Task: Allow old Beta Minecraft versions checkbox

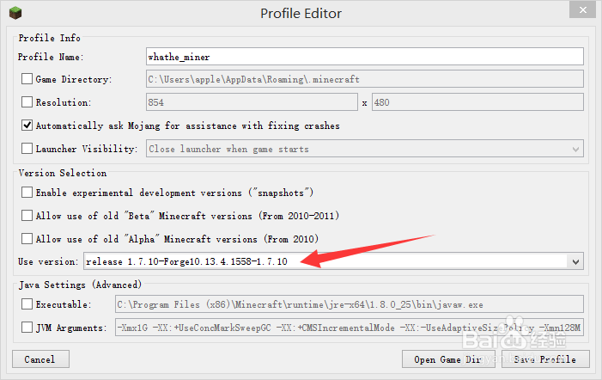Action: (x=27, y=216)
